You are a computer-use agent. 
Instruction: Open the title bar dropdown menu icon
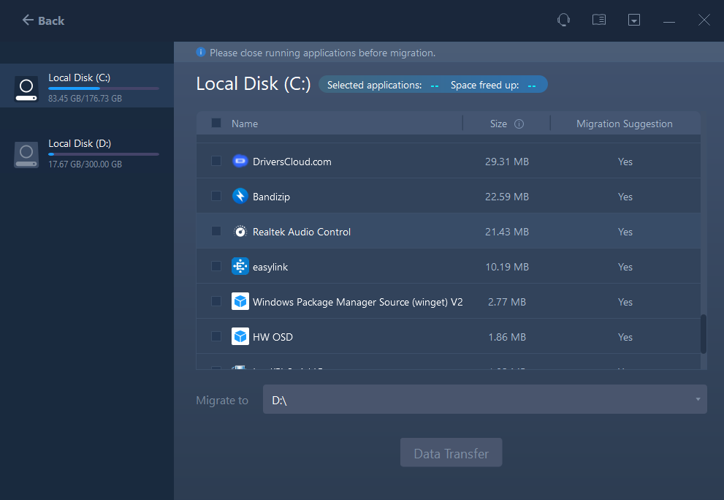[x=634, y=20]
